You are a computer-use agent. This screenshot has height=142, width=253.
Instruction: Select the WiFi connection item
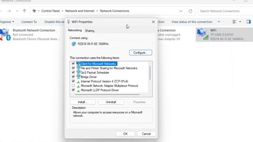(224, 35)
